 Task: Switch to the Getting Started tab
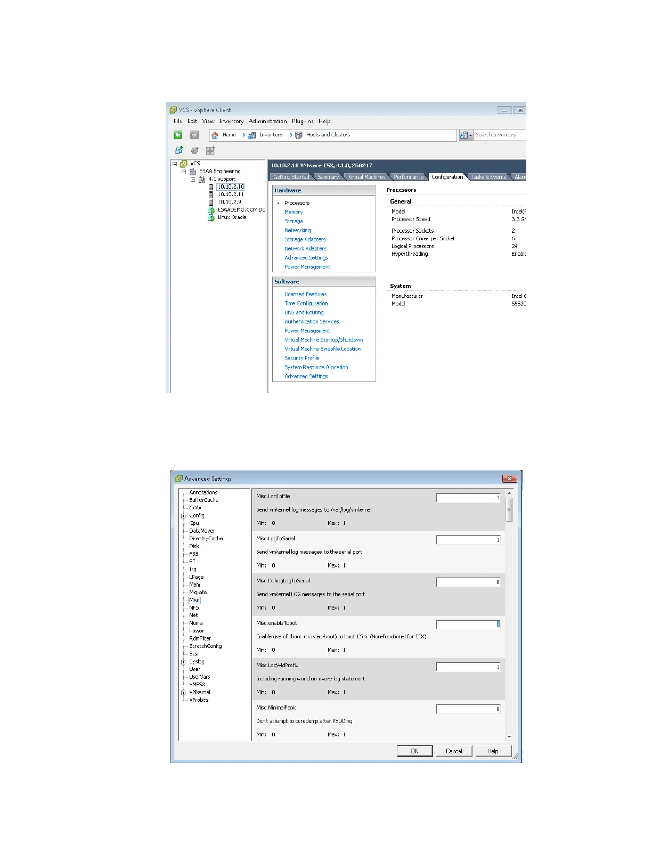[291, 177]
